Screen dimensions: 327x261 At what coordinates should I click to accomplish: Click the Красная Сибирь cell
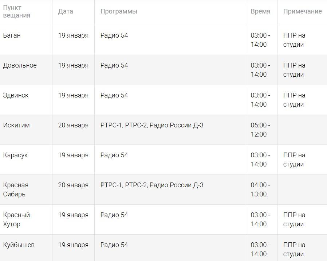click(x=16, y=189)
